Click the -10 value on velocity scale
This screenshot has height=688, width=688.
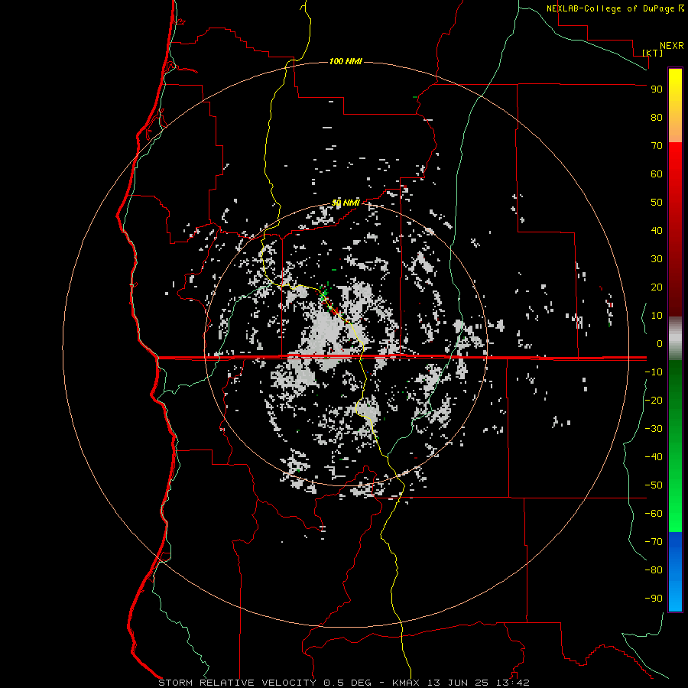click(x=654, y=372)
